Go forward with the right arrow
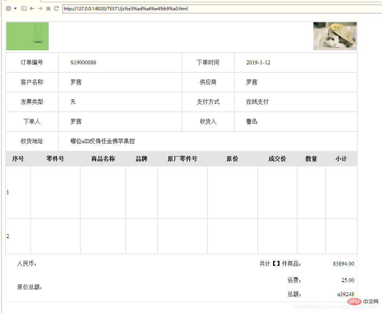The image size is (382, 313). coord(40,8)
